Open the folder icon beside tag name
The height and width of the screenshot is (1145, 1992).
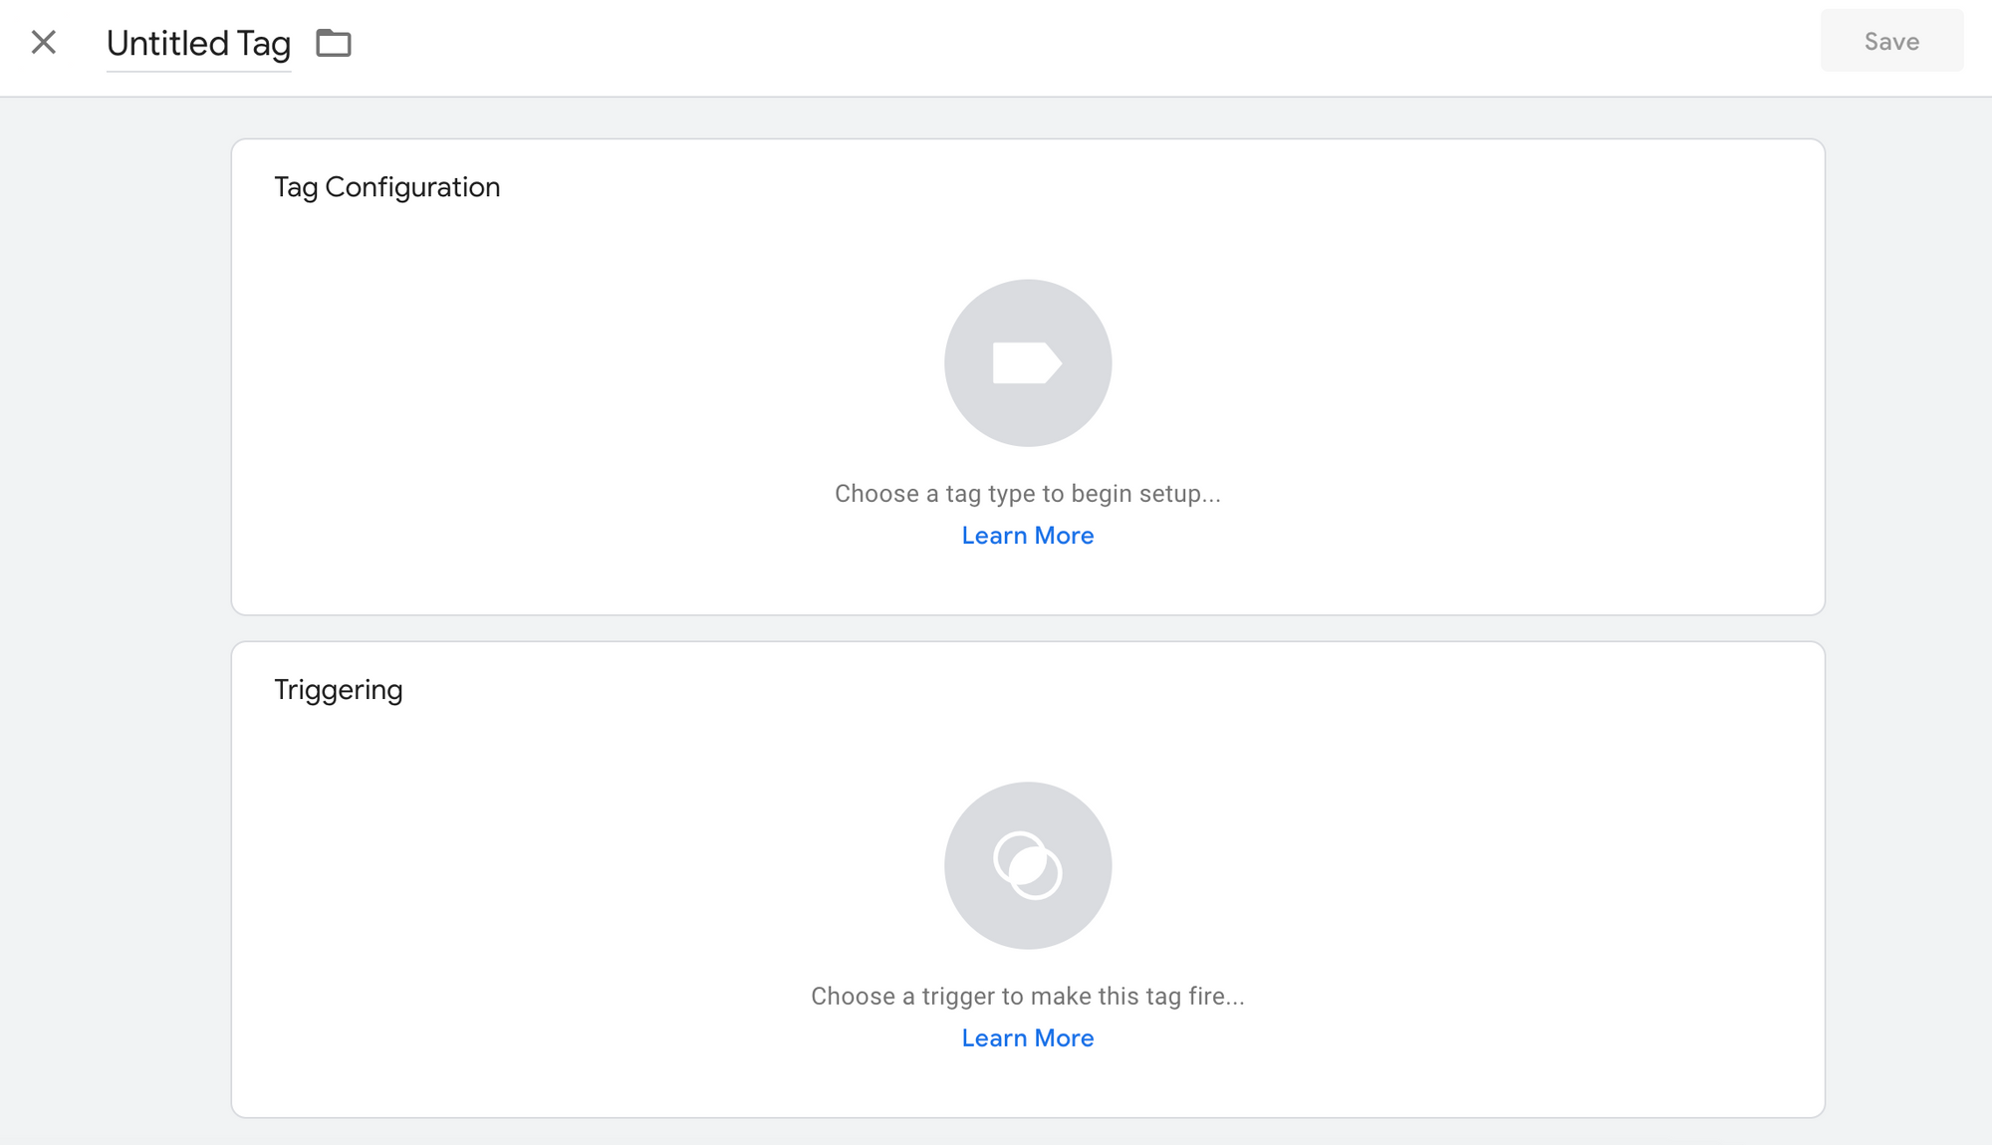click(x=334, y=43)
